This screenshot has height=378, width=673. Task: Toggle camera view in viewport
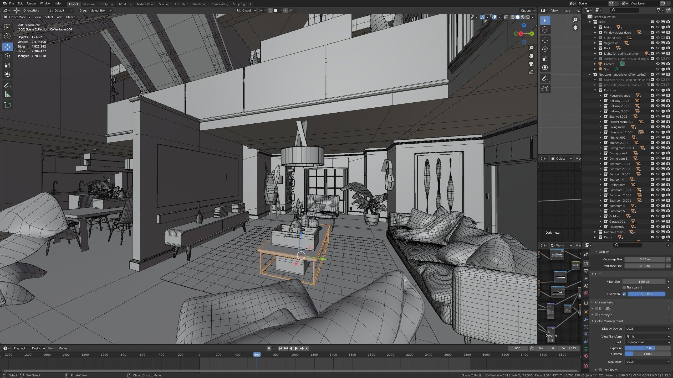click(x=531, y=64)
